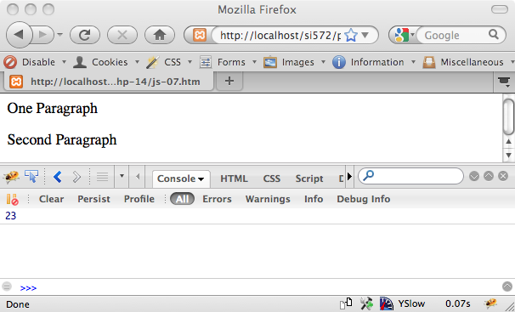Open the Cookies toolbar menu
The height and width of the screenshot is (312, 515).
(x=106, y=62)
